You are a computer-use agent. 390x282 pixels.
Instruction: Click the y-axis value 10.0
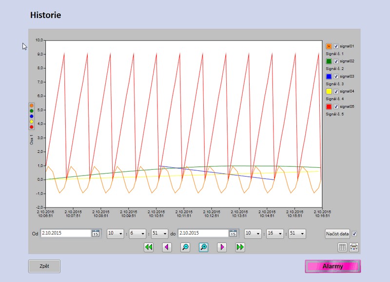(39, 40)
